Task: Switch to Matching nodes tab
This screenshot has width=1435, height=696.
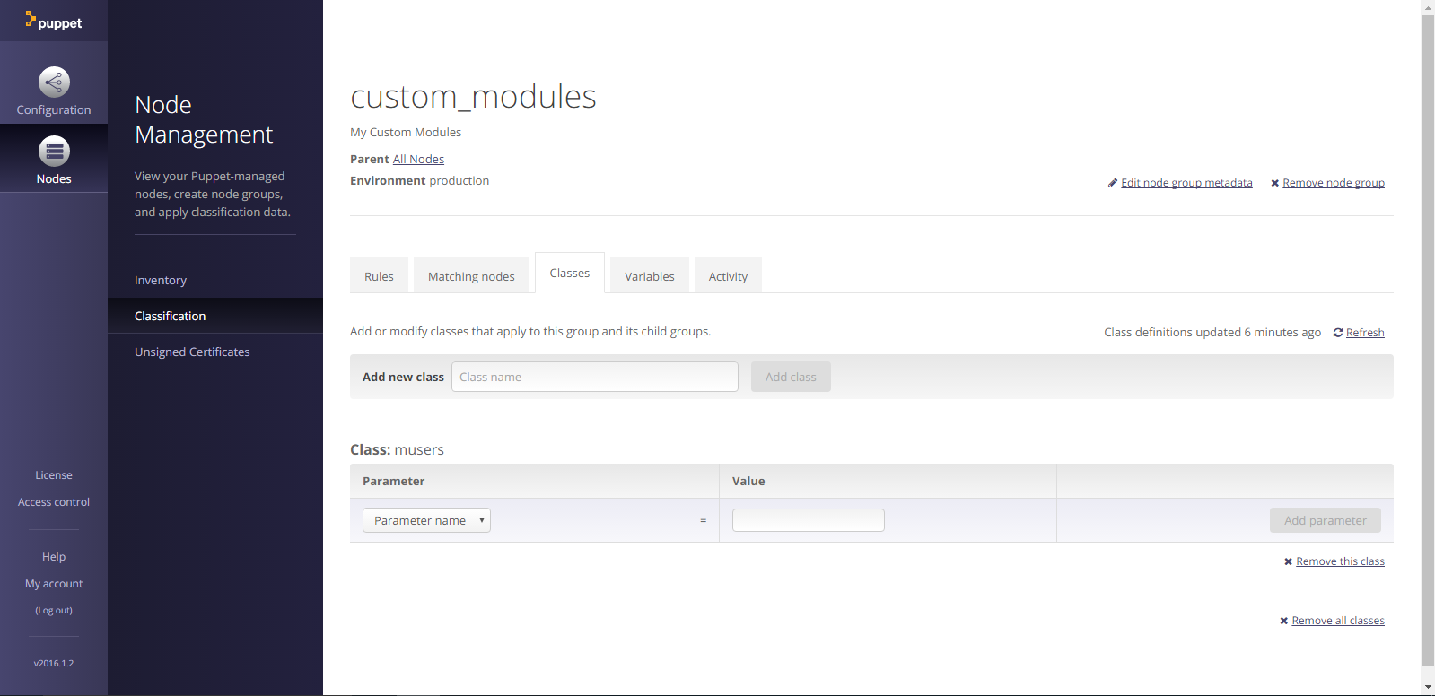Action: tap(471, 276)
